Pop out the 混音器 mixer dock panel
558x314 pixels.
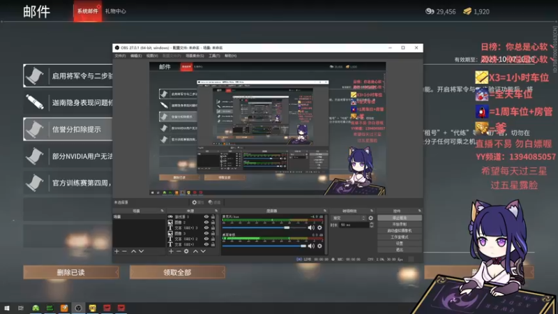(325, 211)
